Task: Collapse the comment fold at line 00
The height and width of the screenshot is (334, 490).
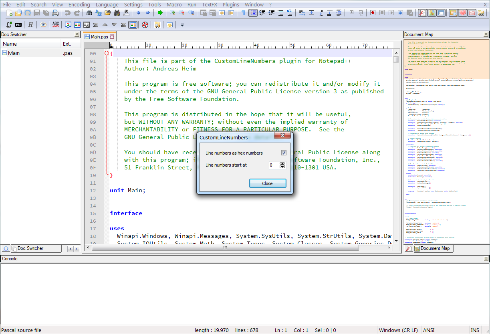Action: pyautogui.click(x=107, y=53)
